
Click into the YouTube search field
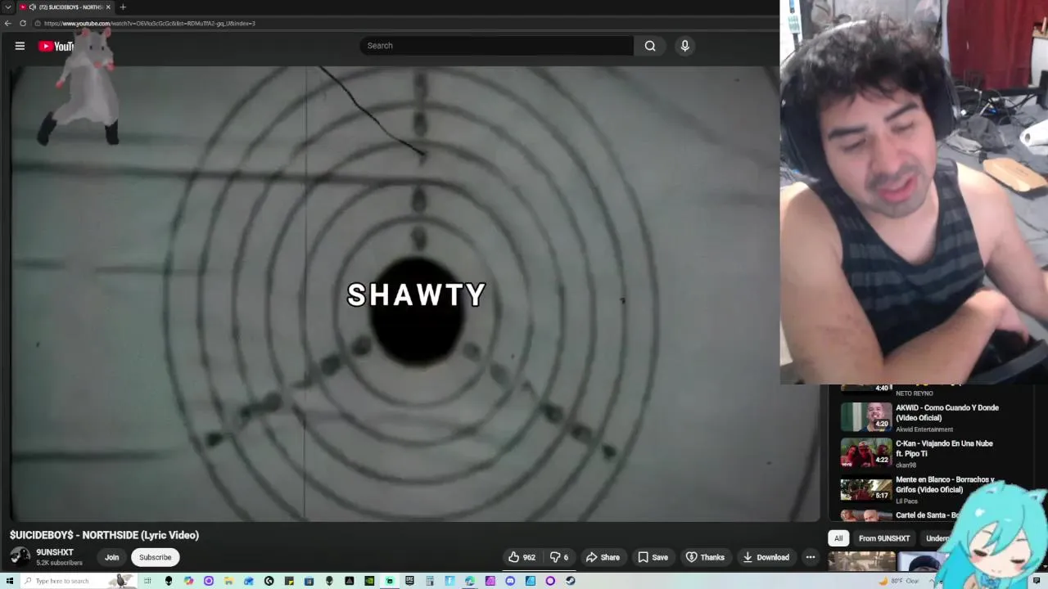click(496, 46)
